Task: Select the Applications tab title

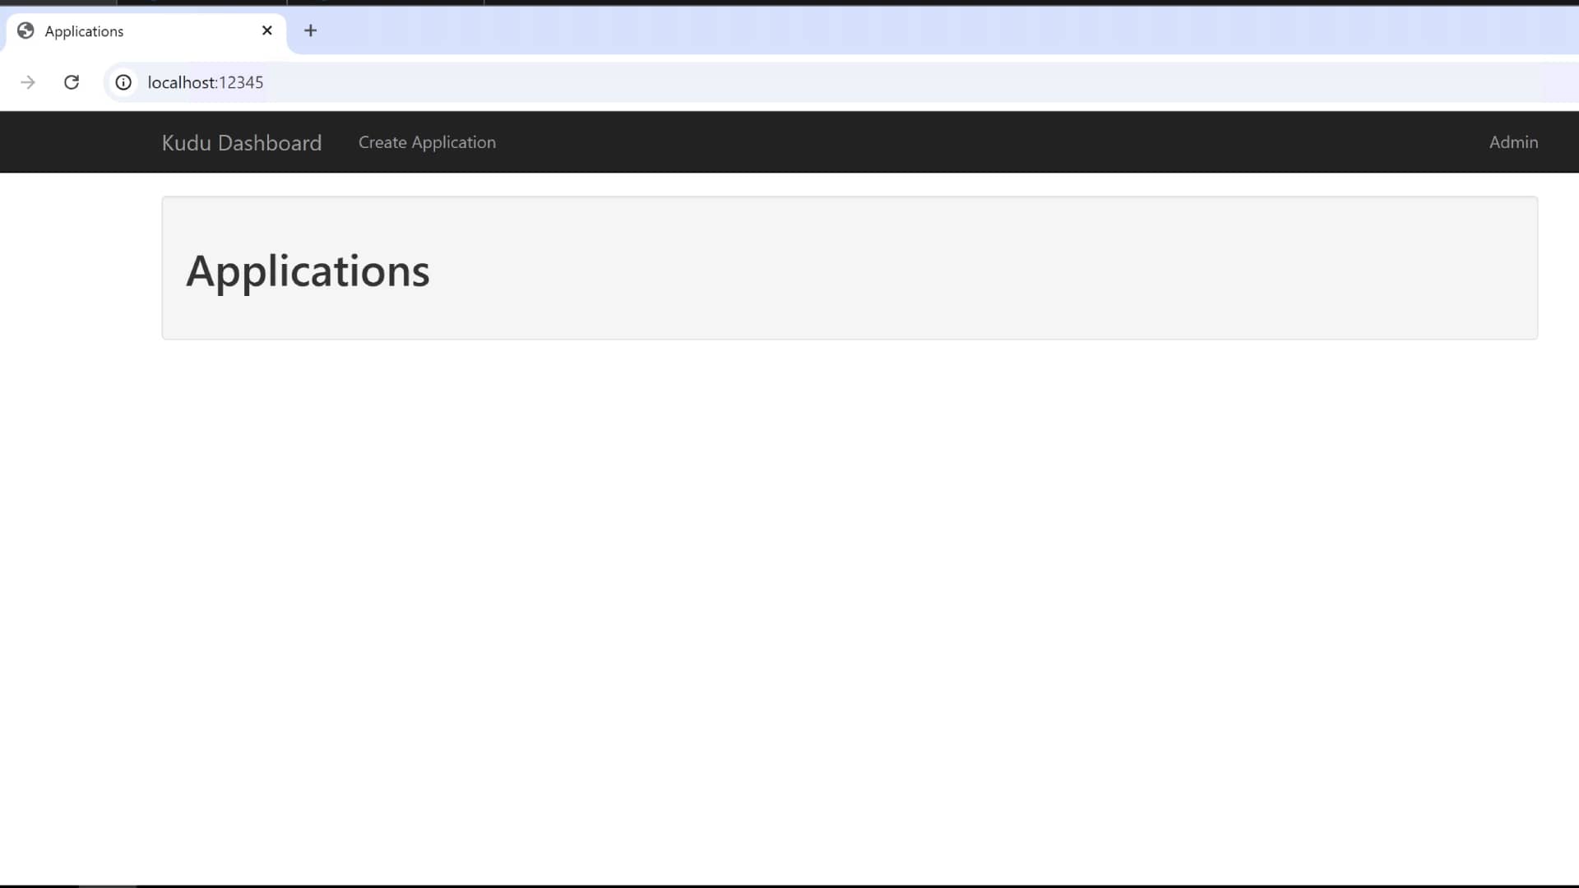Action: 84,31
